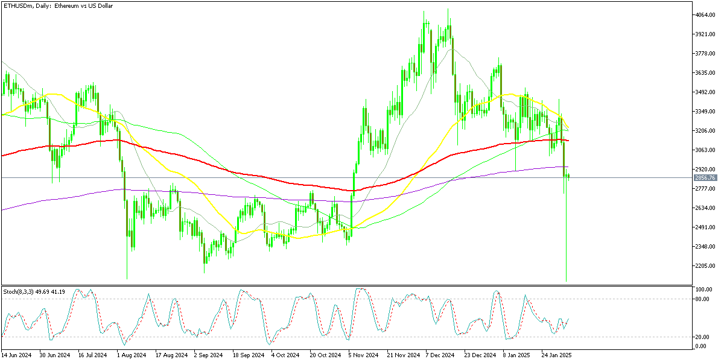Click the 1 Aug 2024 date label
The image size is (724, 362).
[132, 355]
